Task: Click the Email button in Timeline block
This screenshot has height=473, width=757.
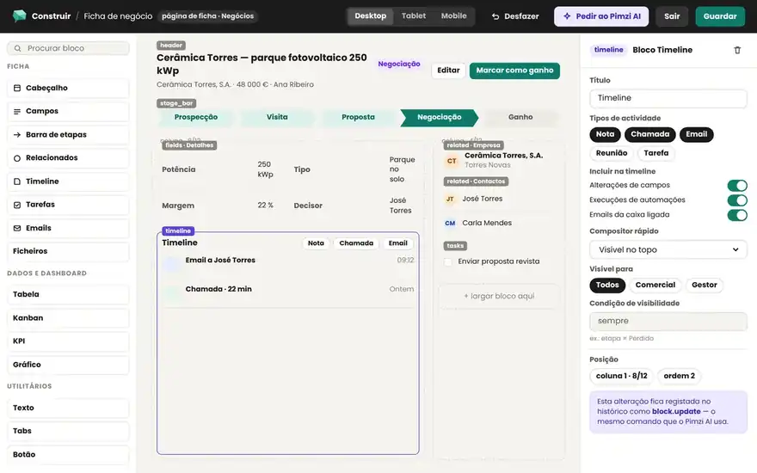Action: click(397, 243)
